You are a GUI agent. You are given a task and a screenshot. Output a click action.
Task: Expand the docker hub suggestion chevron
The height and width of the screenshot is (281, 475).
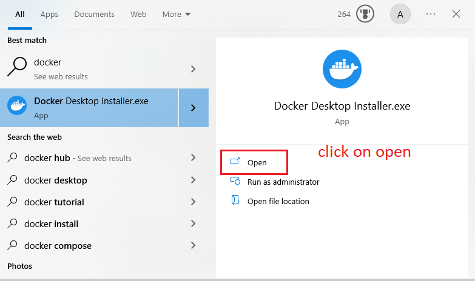pos(194,158)
